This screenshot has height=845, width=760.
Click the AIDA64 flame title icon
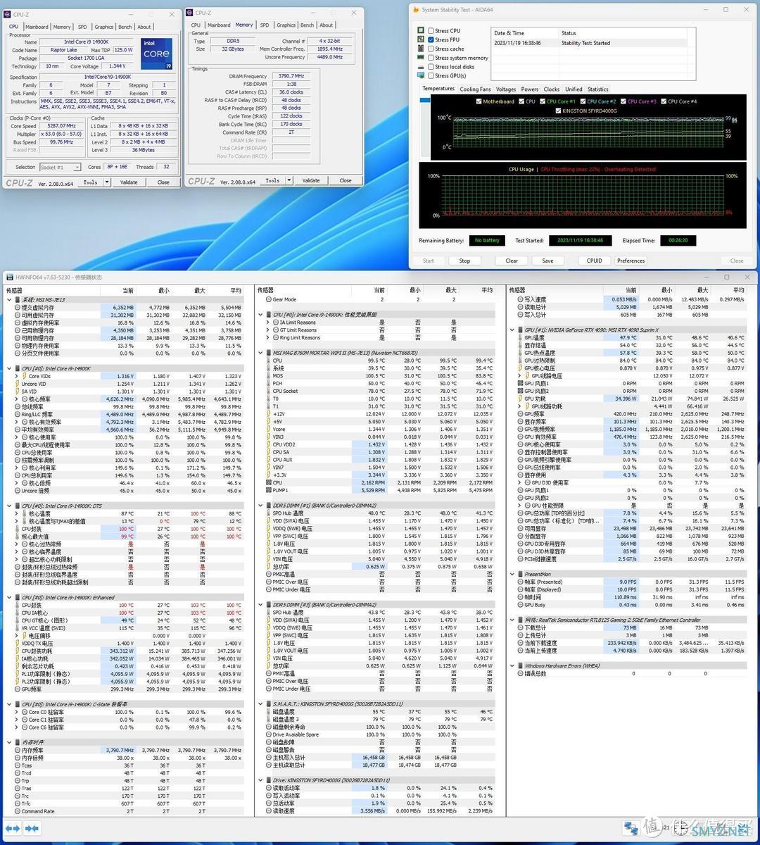coord(416,11)
